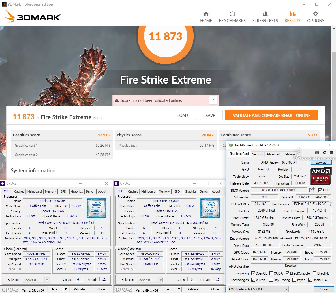Viewport: 336px width, 293px height.
Task: Open the Socket #1 selection dropdown in left CPU-Z
Action: [x=36, y=280]
